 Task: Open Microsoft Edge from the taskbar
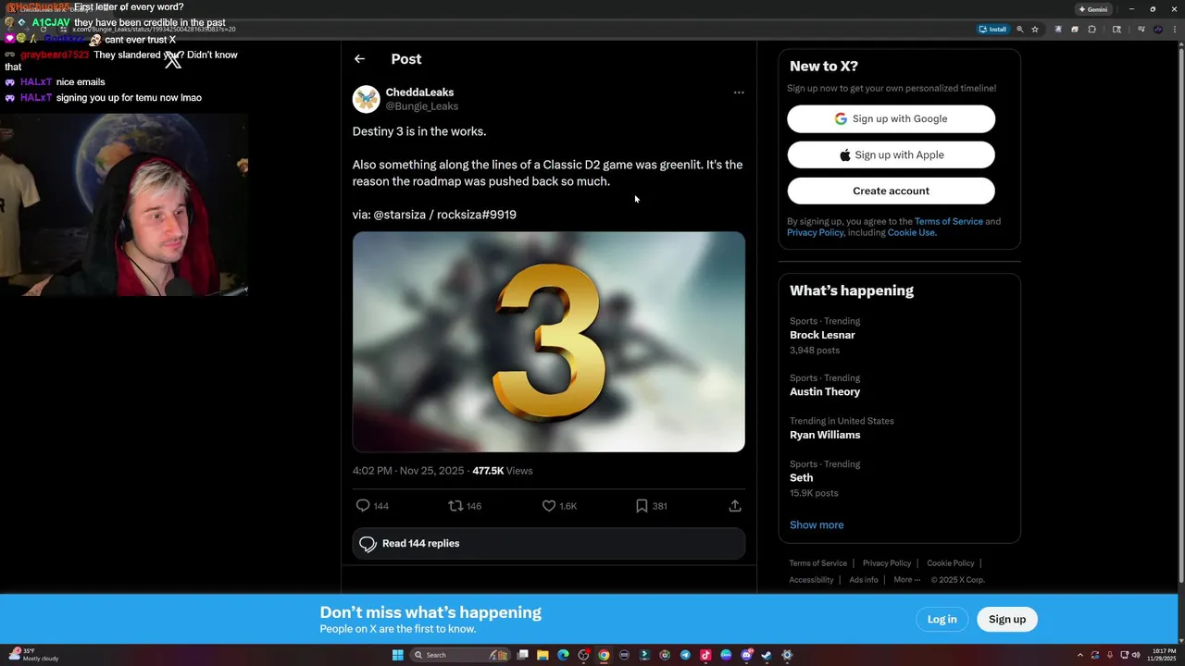point(563,655)
